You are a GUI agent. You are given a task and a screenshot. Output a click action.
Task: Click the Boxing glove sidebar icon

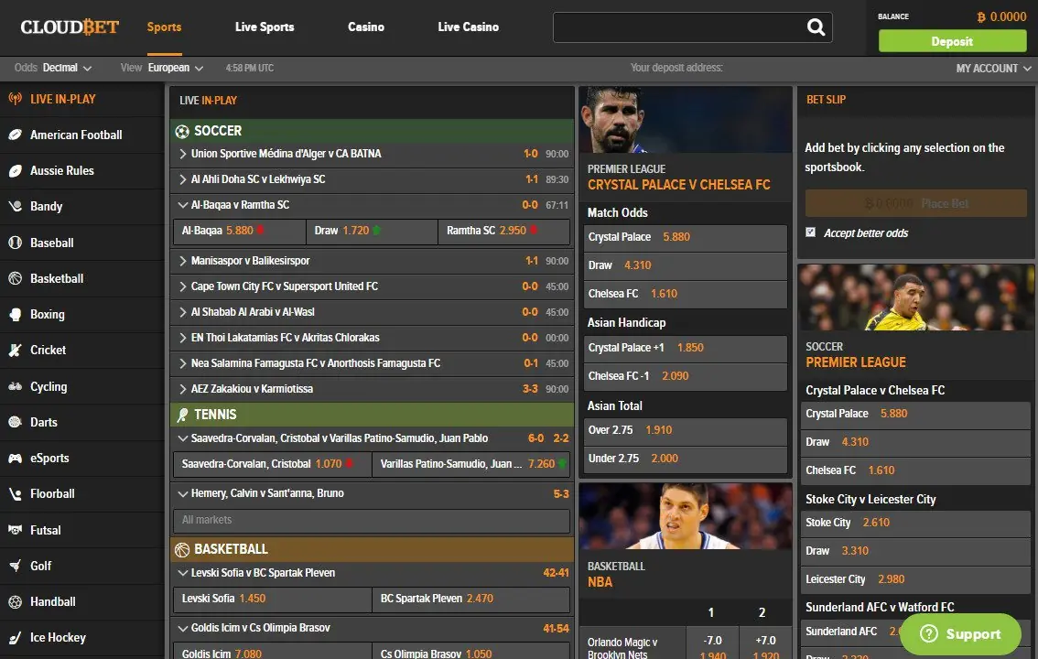tap(16, 314)
